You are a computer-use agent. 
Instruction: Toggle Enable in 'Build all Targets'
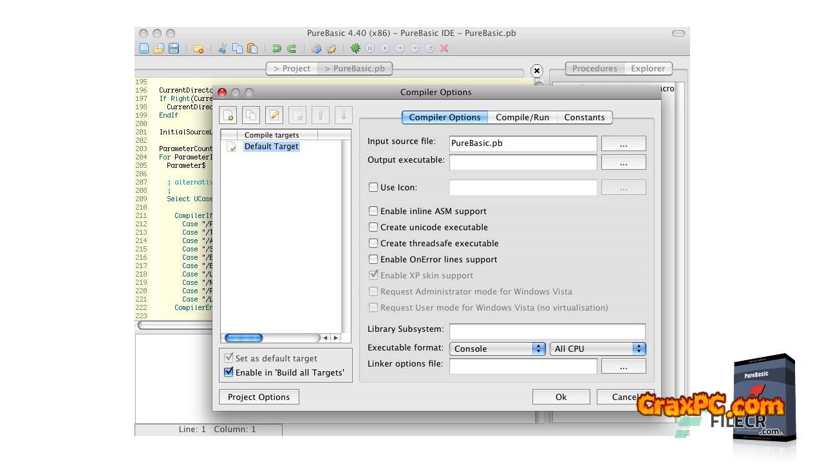point(229,372)
